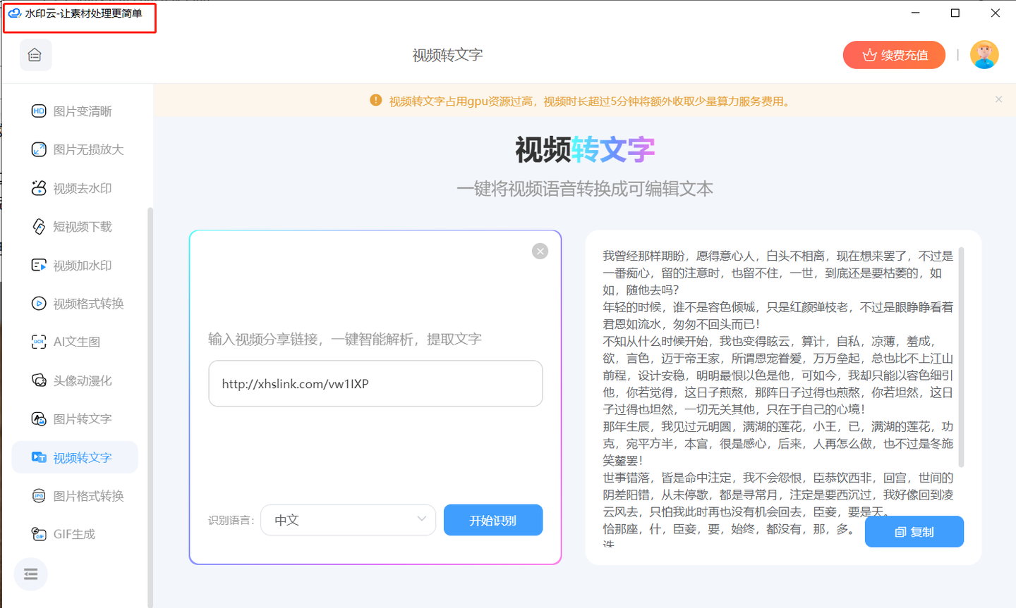The height and width of the screenshot is (608, 1016).
Task: Click the large 视频转文字 gradient heading
Action: [585, 149]
